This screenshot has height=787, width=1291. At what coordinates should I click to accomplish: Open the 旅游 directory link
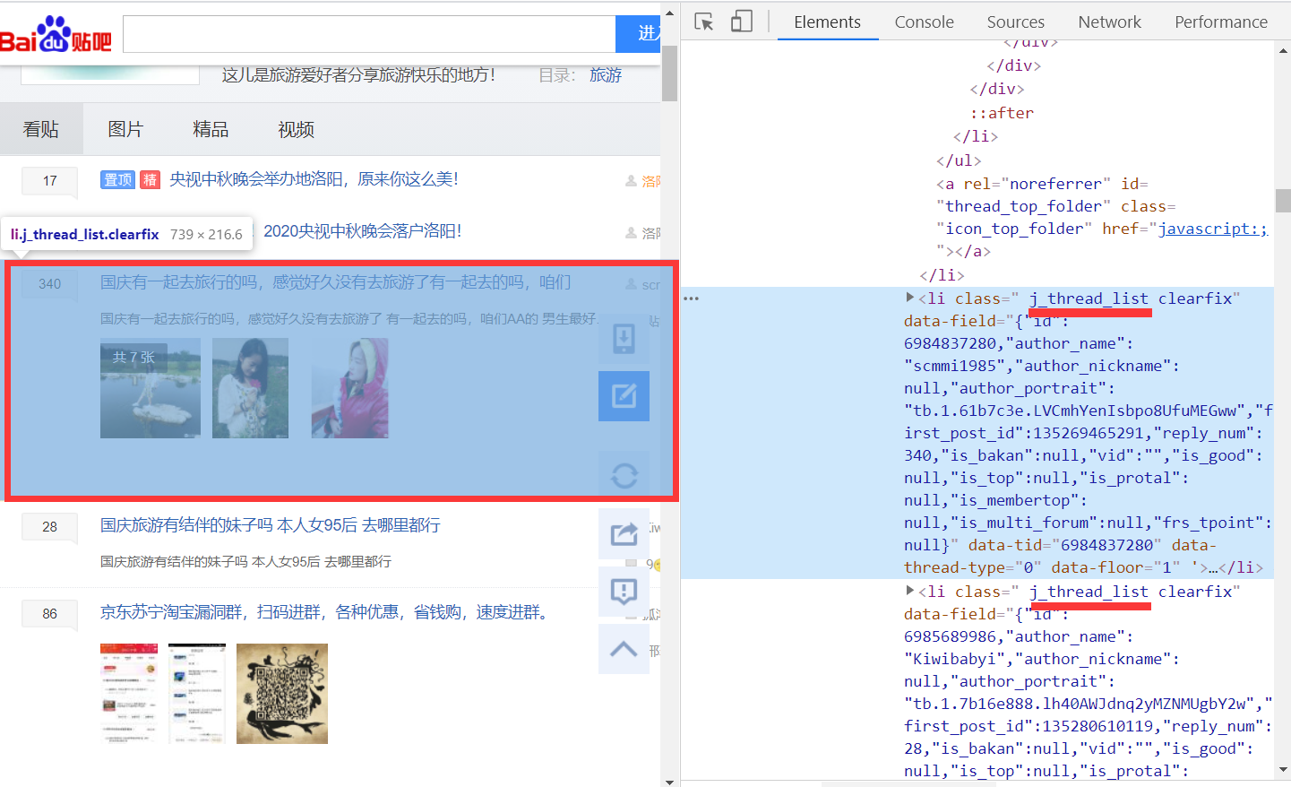pyautogui.click(x=606, y=75)
